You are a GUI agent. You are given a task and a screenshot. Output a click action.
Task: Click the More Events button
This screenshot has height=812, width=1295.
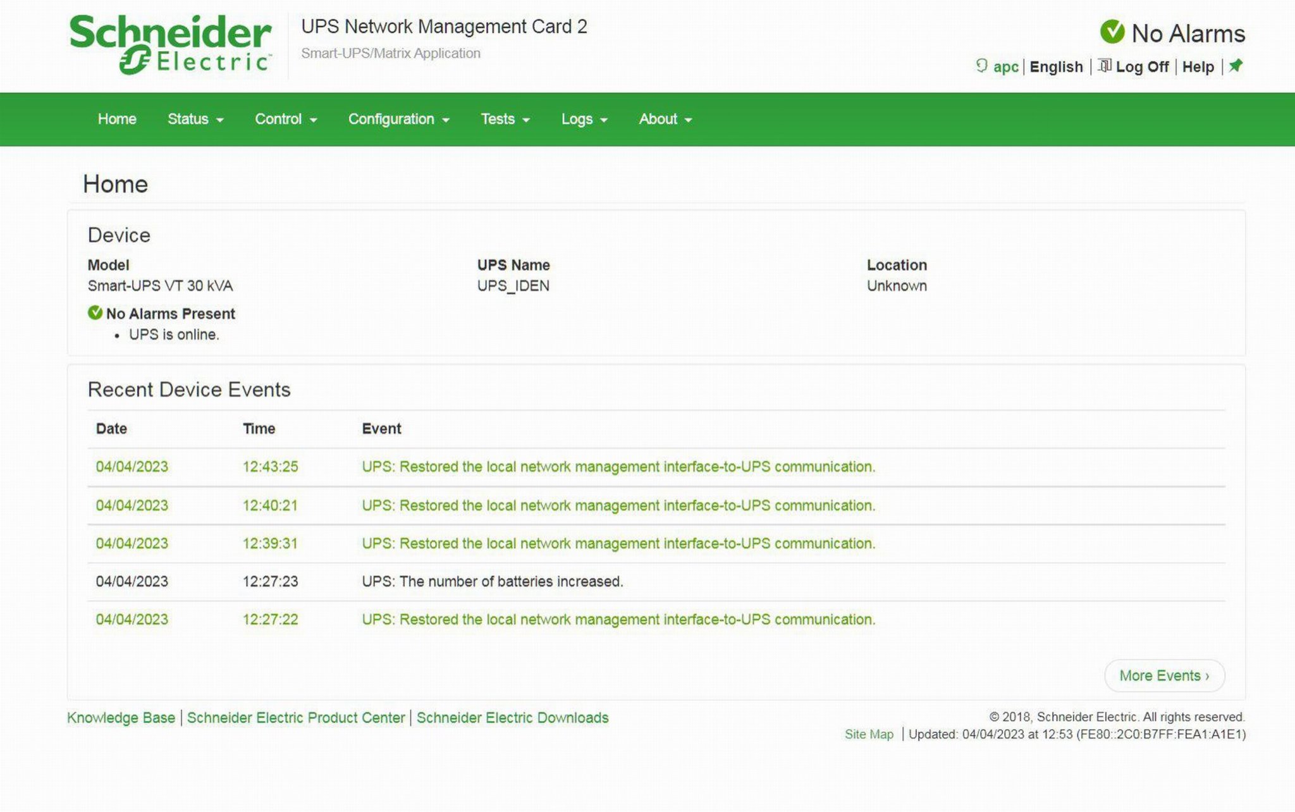coord(1164,675)
